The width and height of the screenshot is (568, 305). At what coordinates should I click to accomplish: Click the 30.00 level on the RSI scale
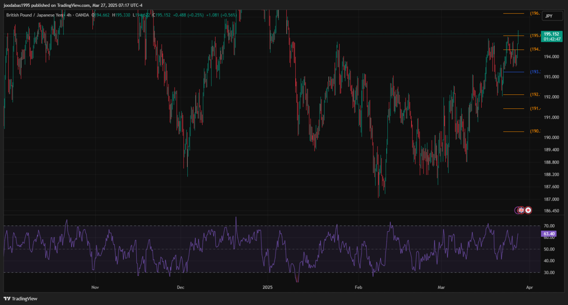click(x=549, y=272)
